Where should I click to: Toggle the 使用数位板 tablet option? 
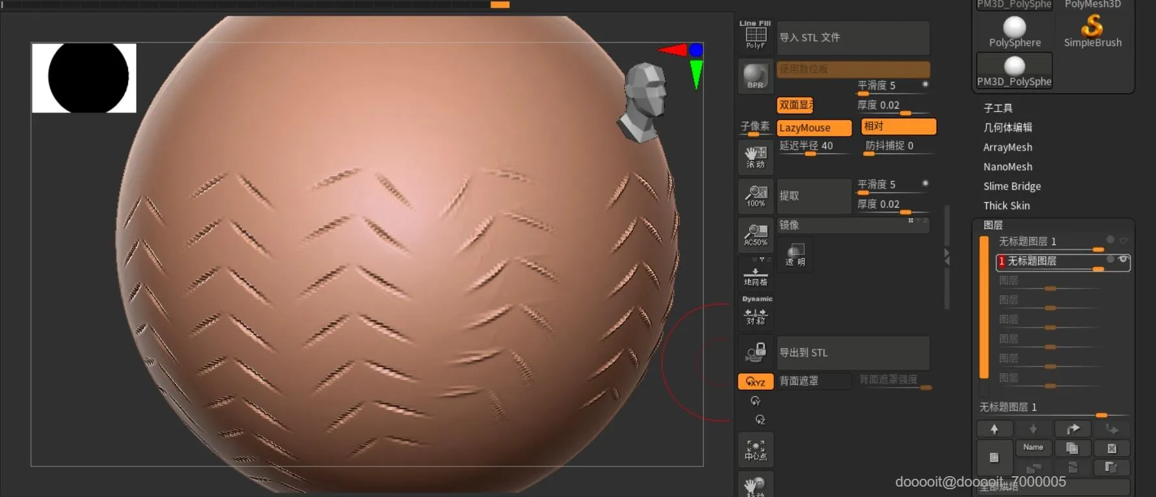tap(853, 69)
